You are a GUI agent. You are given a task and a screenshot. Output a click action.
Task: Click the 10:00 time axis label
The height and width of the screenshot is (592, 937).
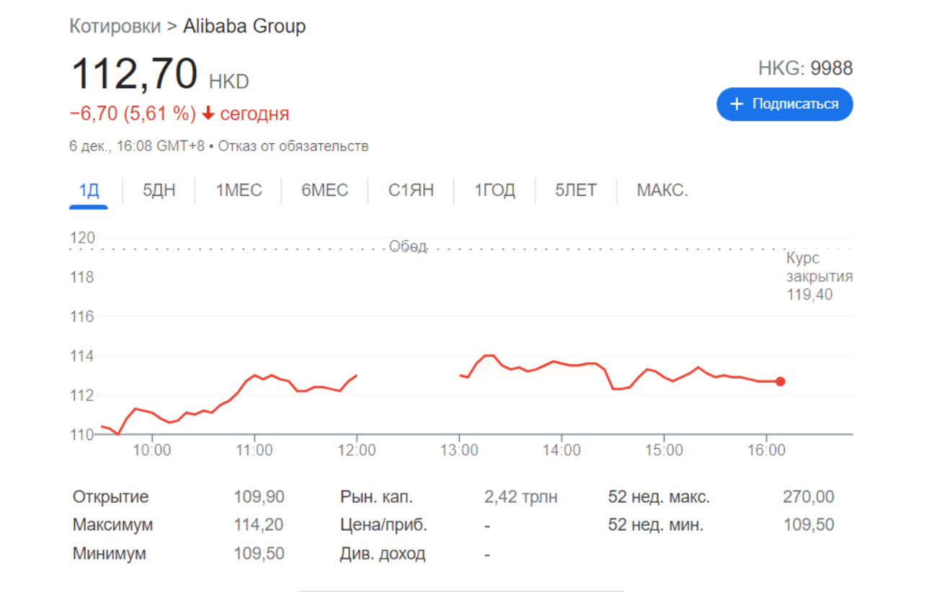[152, 450]
